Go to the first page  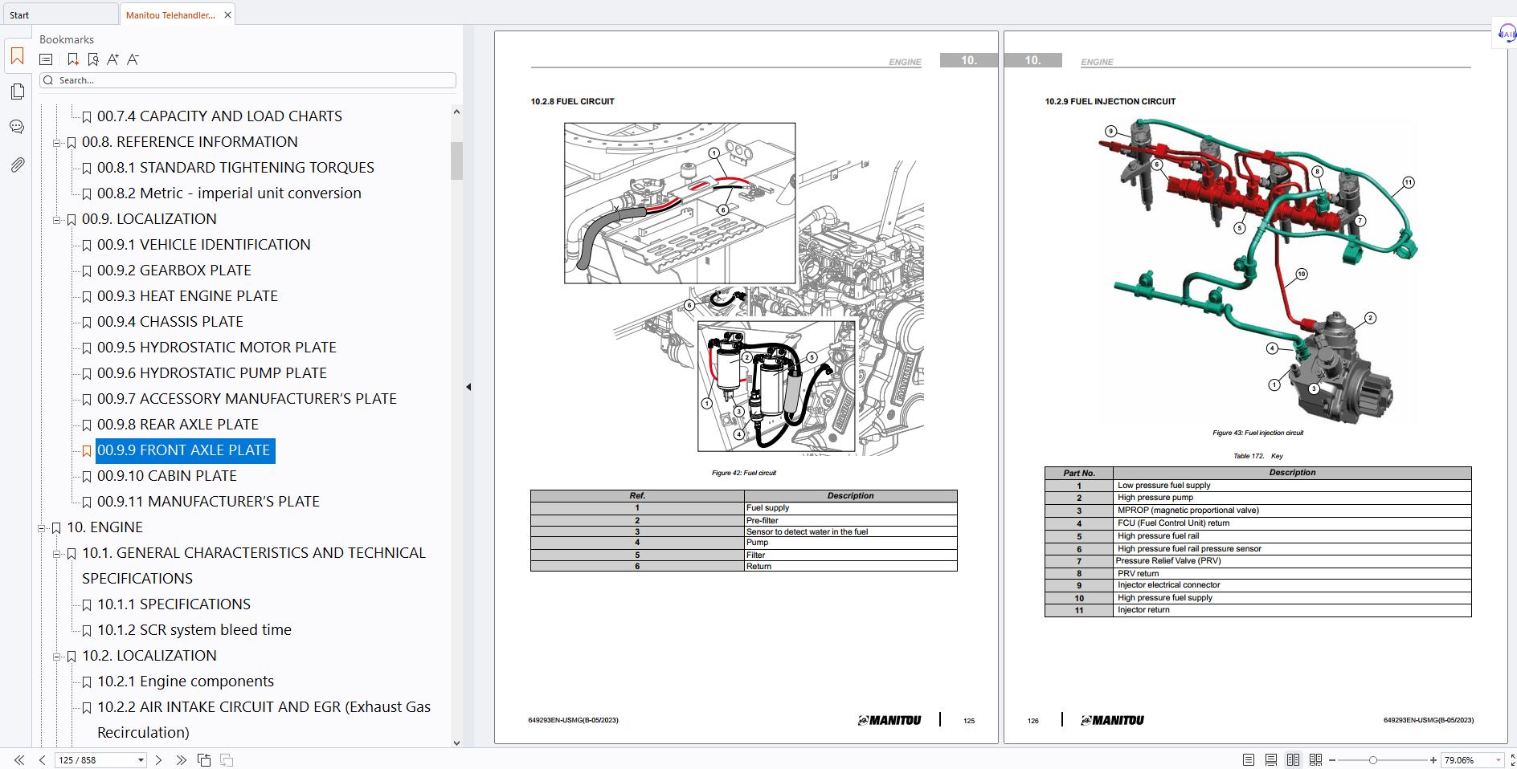point(19,760)
